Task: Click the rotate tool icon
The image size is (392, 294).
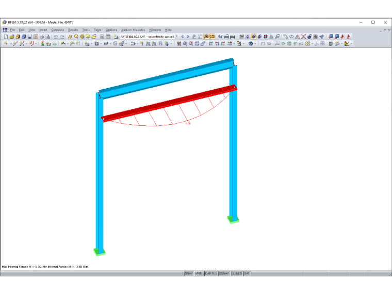Action: tap(291, 37)
